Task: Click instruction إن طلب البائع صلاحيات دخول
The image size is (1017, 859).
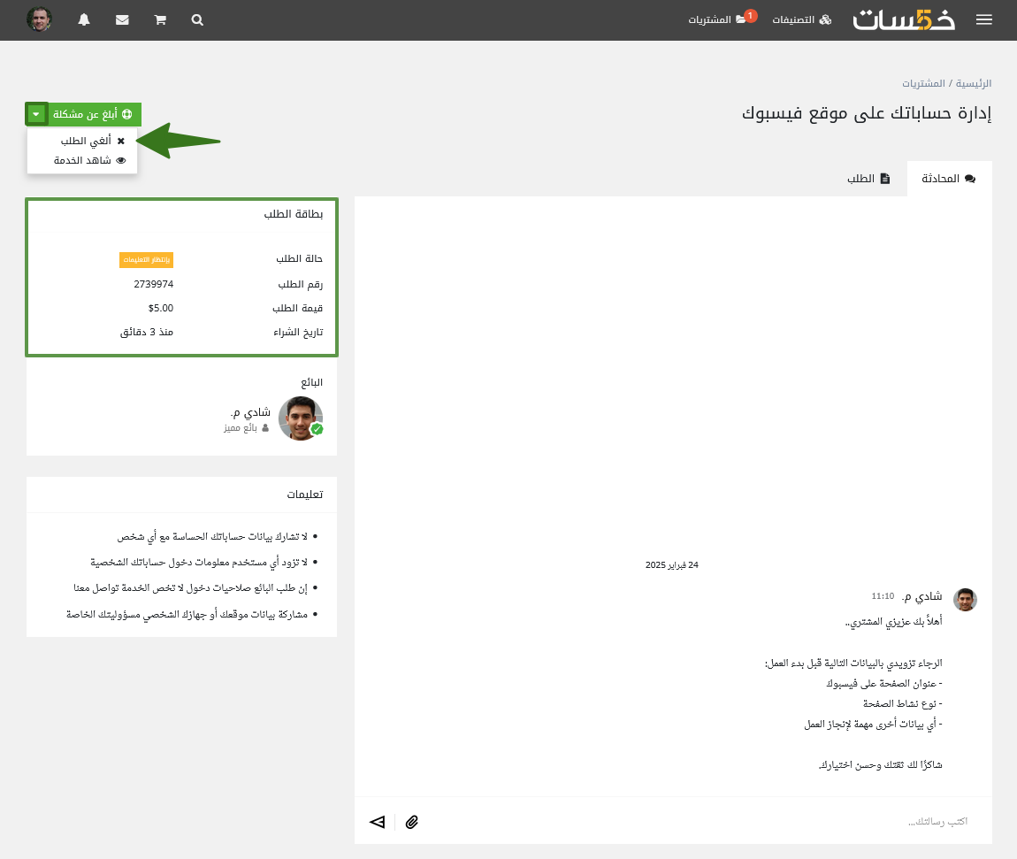Action: click(x=191, y=587)
